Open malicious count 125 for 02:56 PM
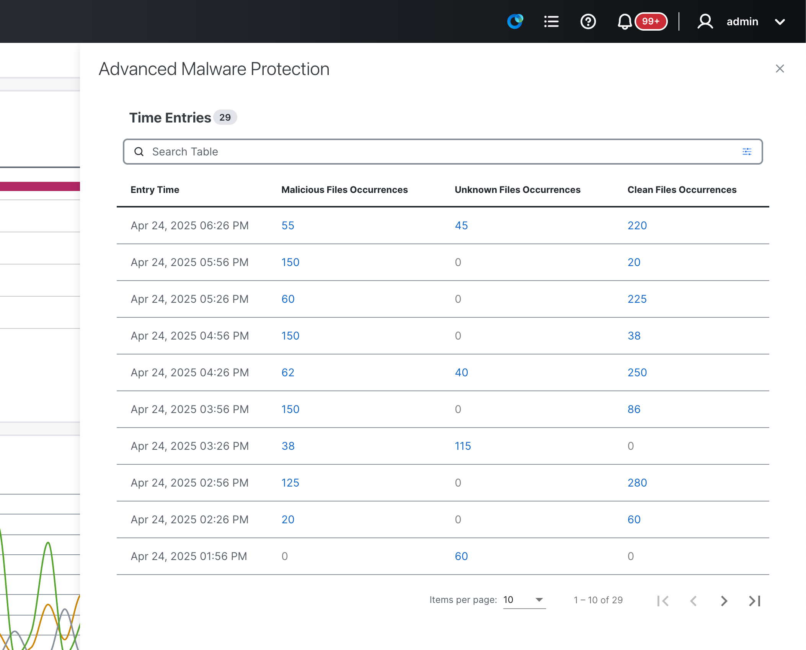 [x=290, y=483]
